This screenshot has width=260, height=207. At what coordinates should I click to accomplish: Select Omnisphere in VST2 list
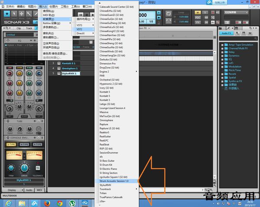pyautogui.click(x=117, y=120)
